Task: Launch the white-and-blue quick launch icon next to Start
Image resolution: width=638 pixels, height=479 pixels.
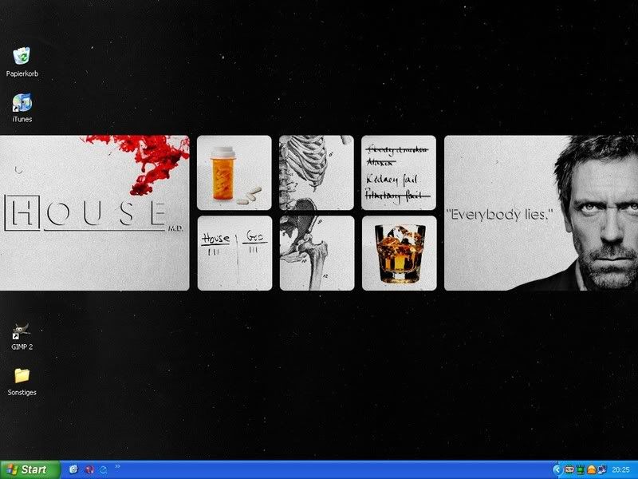Action: [x=73, y=469]
